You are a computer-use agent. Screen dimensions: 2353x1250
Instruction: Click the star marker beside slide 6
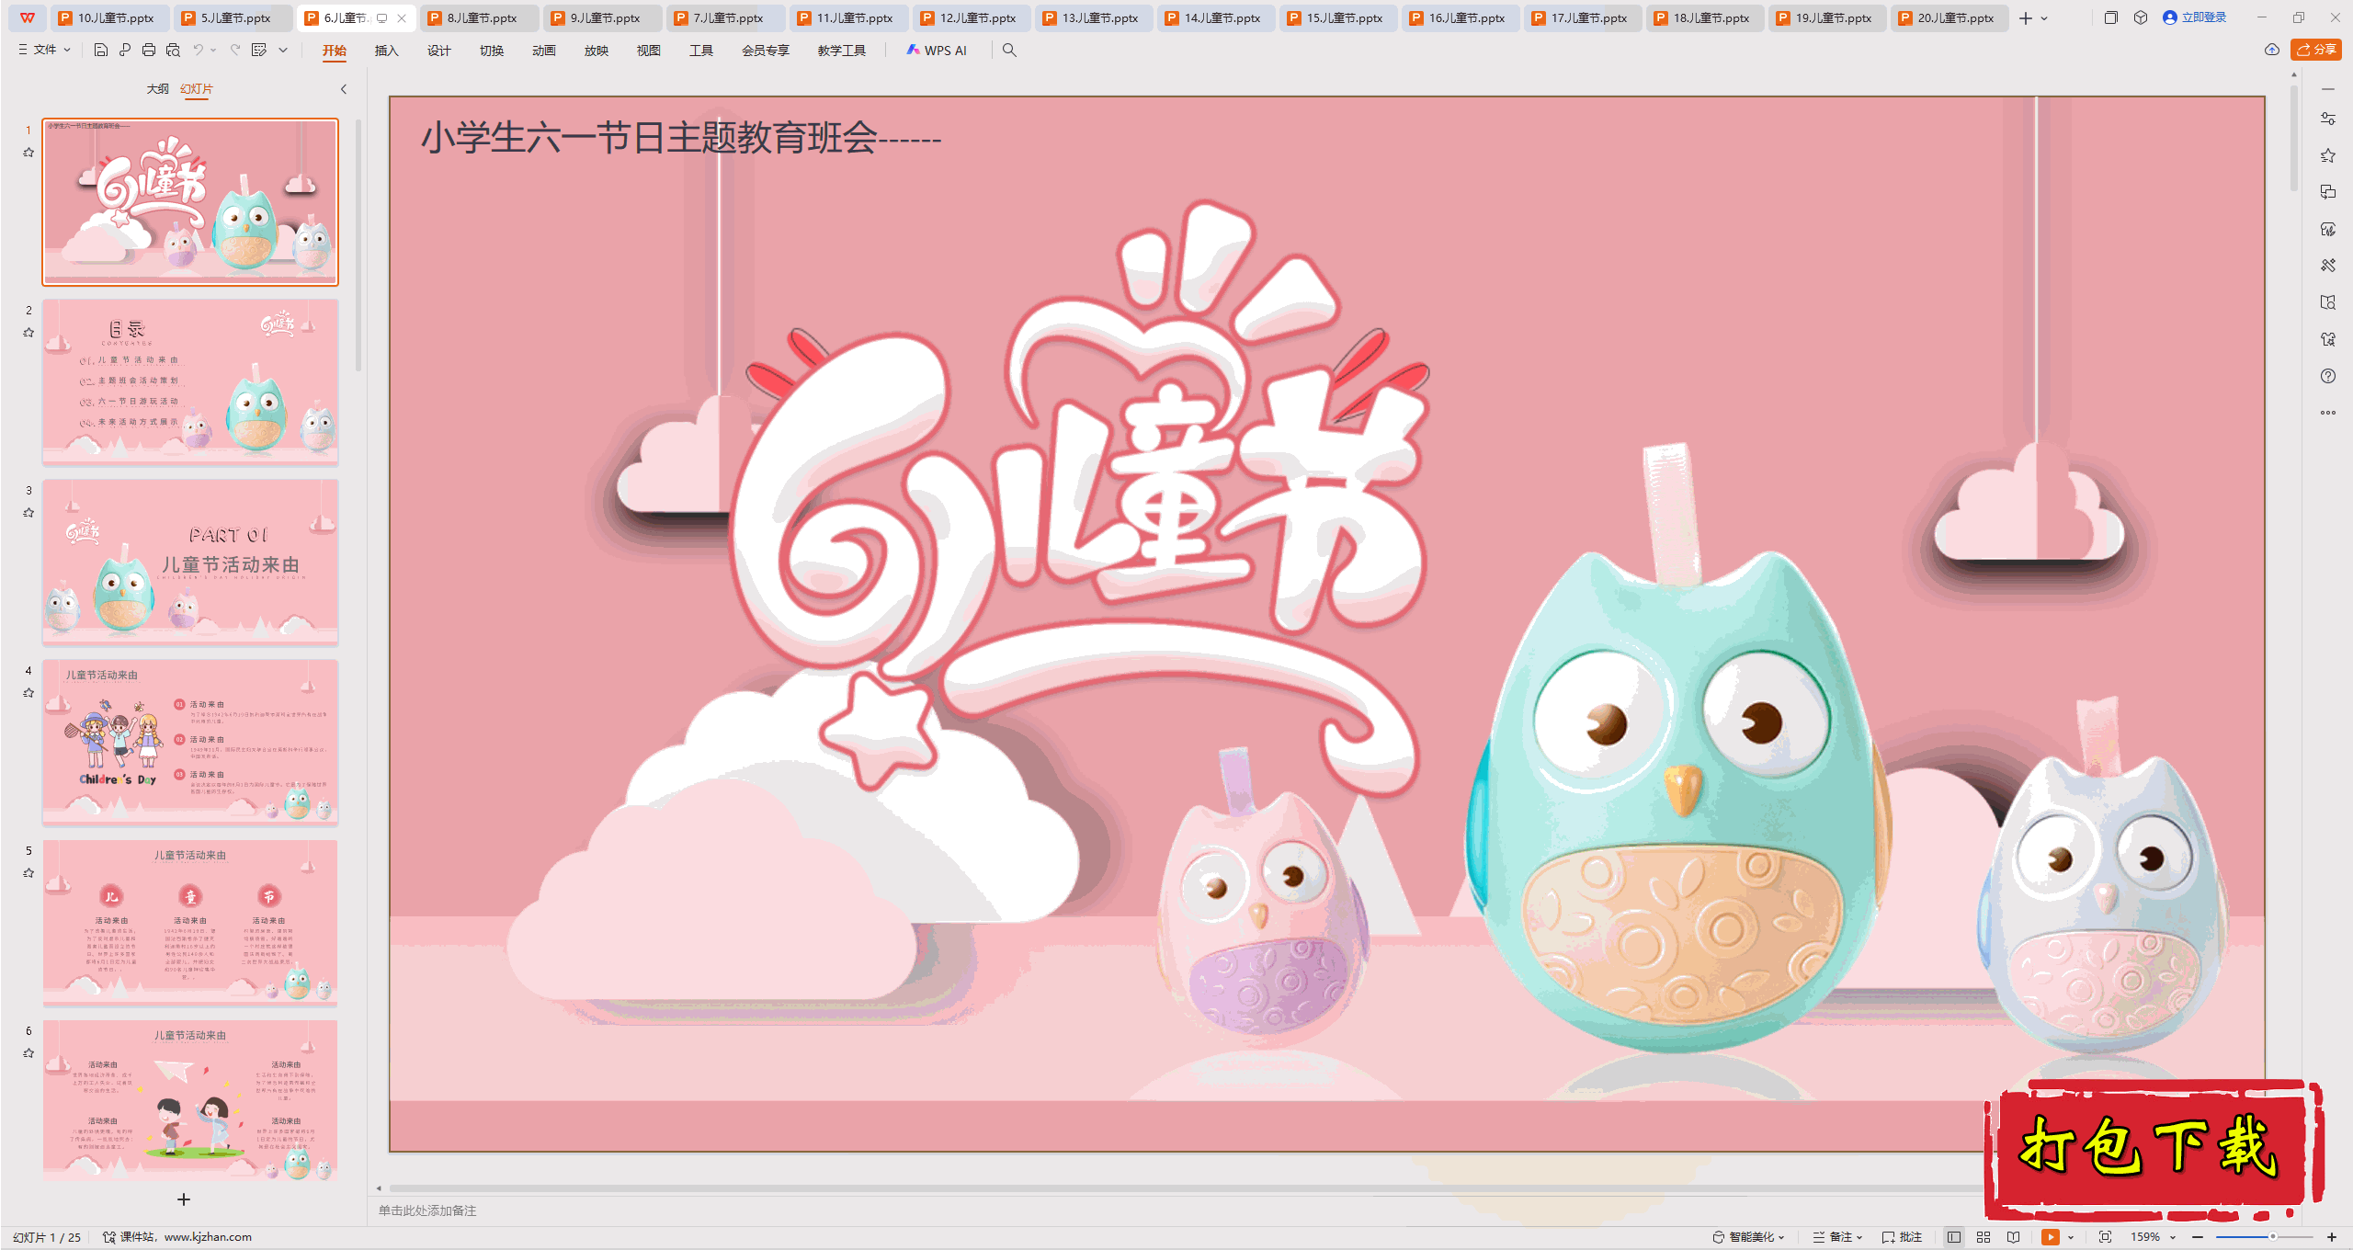pyautogui.click(x=28, y=1053)
